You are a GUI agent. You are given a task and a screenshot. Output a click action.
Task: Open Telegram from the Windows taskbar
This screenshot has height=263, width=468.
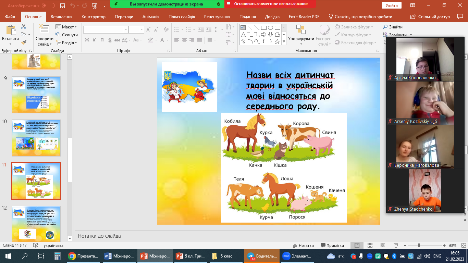click(x=262, y=256)
